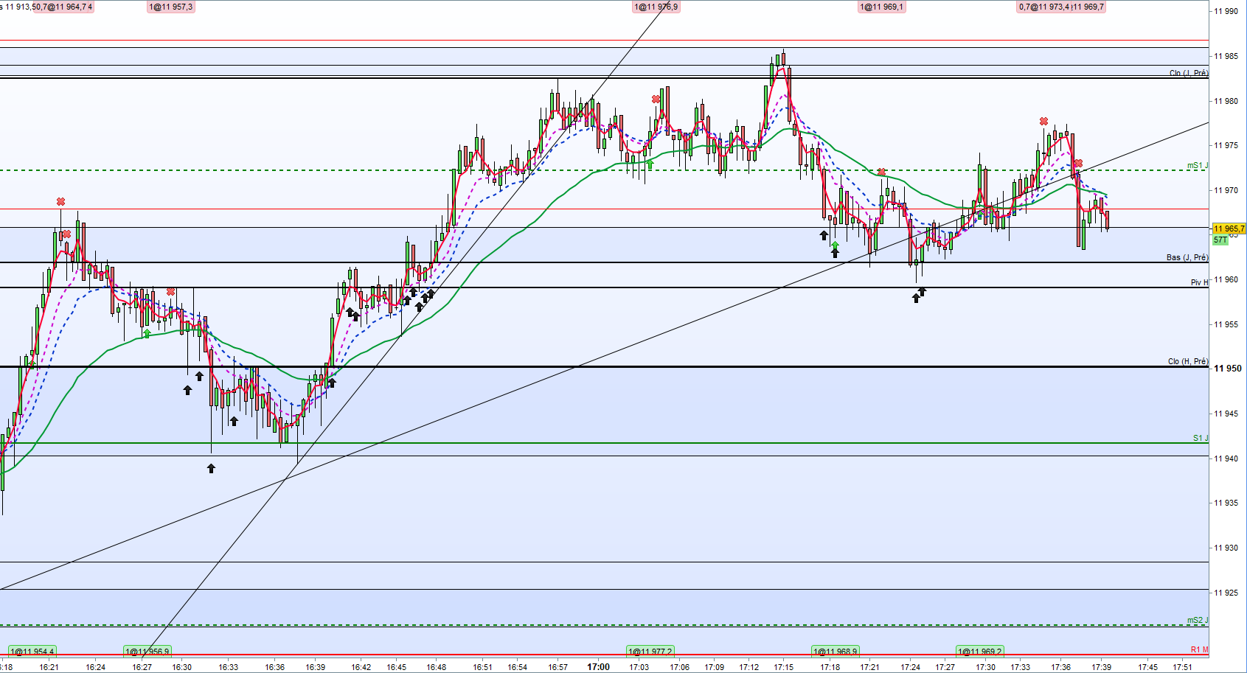Select the red X marker on mS1 J near 17:21
Screen dimensions: 1247x673
(881, 172)
